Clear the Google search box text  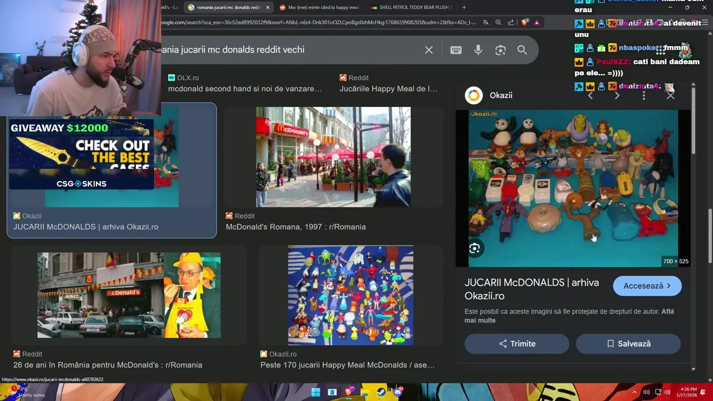(429, 50)
